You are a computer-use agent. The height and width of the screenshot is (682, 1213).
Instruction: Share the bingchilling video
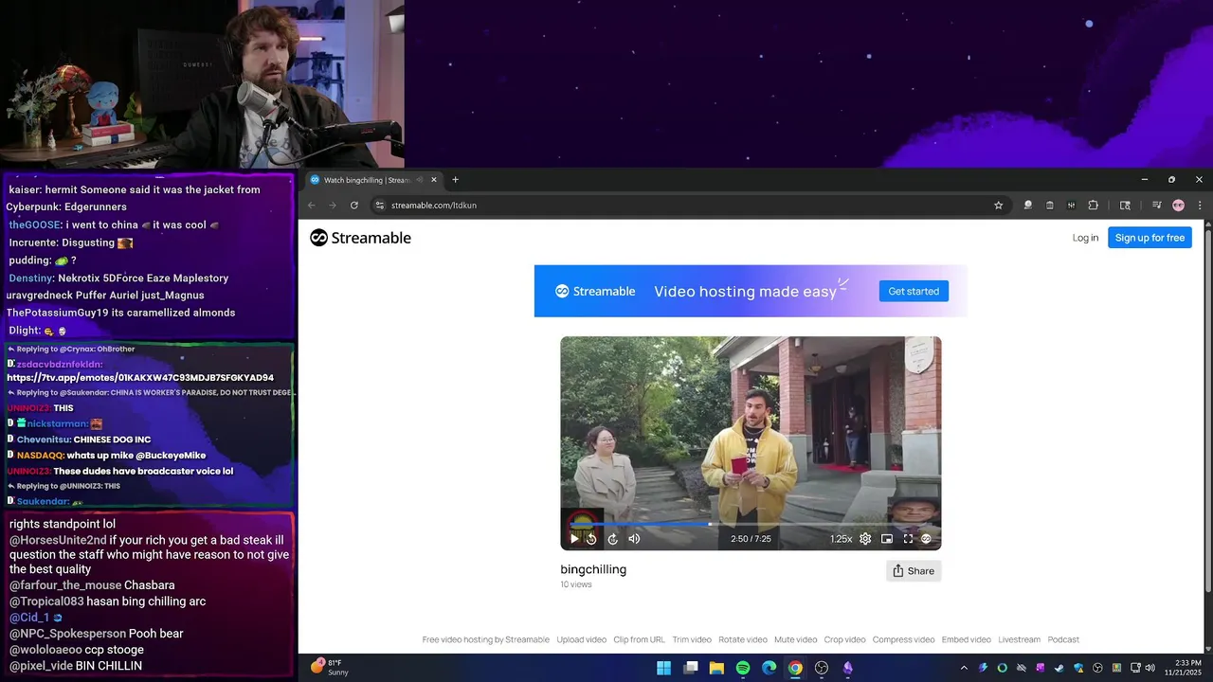[914, 570]
